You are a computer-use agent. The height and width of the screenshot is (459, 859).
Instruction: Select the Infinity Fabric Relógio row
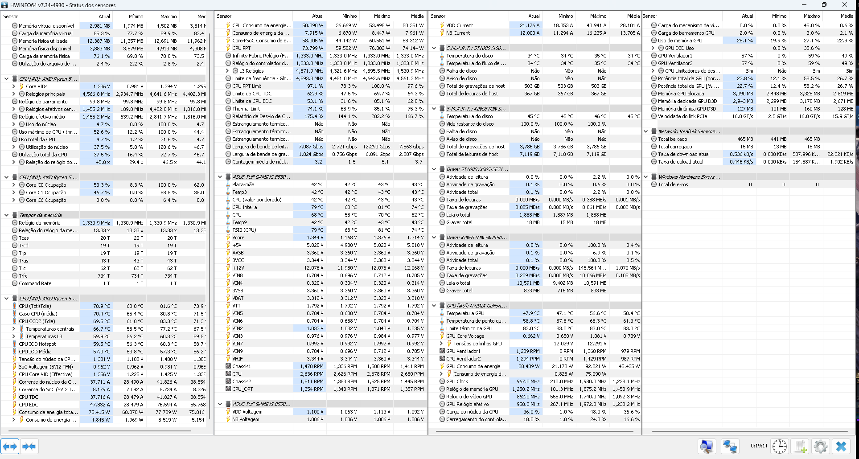point(321,56)
